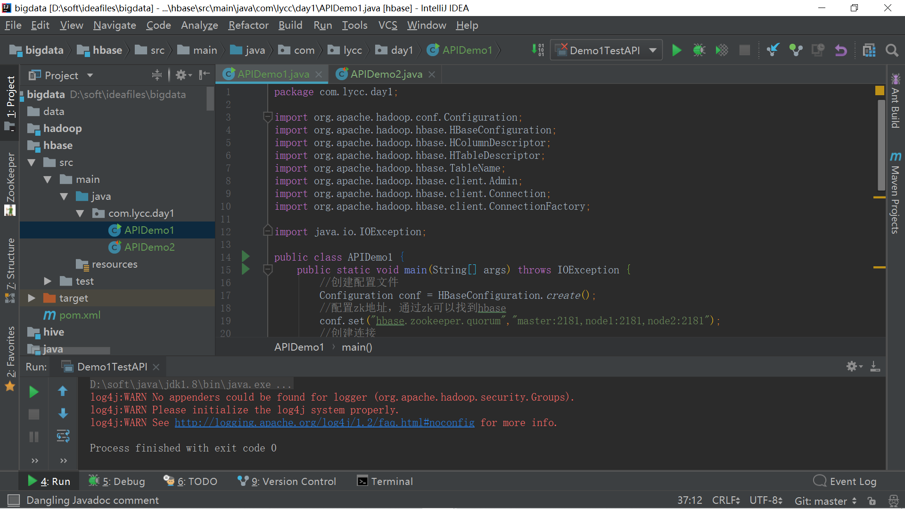The width and height of the screenshot is (905, 509).
Task: Switch to the APIDemo2.java editor tab
Action: [386, 74]
